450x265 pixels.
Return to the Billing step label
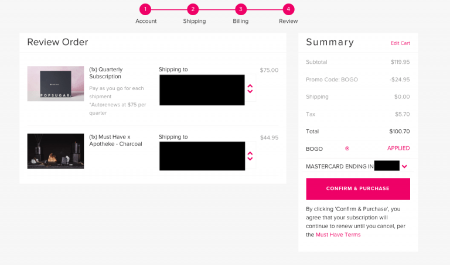[x=240, y=21]
